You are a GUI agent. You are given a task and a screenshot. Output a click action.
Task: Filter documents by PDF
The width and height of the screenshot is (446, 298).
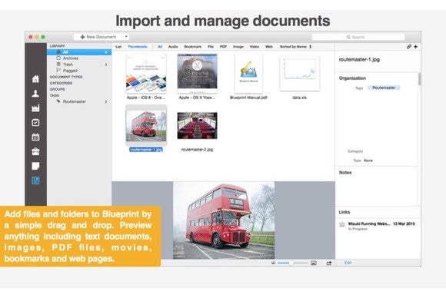[x=223, y=47]
